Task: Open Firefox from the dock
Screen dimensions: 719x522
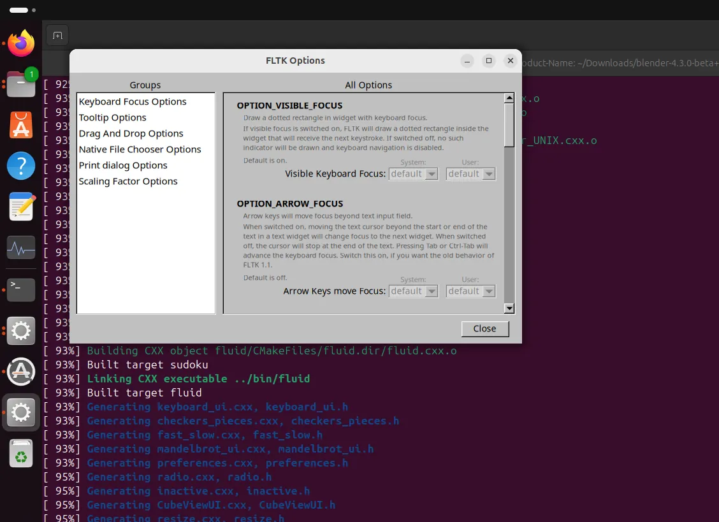Action: pyautogui.click(x=21, y=43)
